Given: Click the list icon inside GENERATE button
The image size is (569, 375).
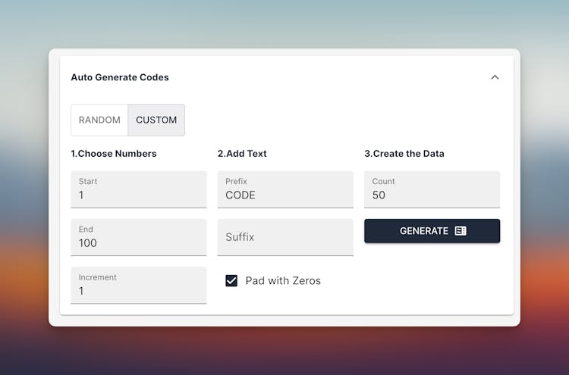Looking at the screenshot, I should click(461, 231).
